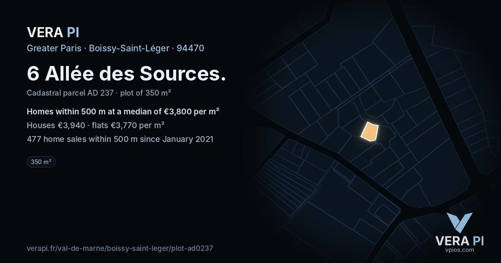Click the VERA PI title at top left
Image resolution: width=501 pixels, height=263 pixels.
coord(53,32)
